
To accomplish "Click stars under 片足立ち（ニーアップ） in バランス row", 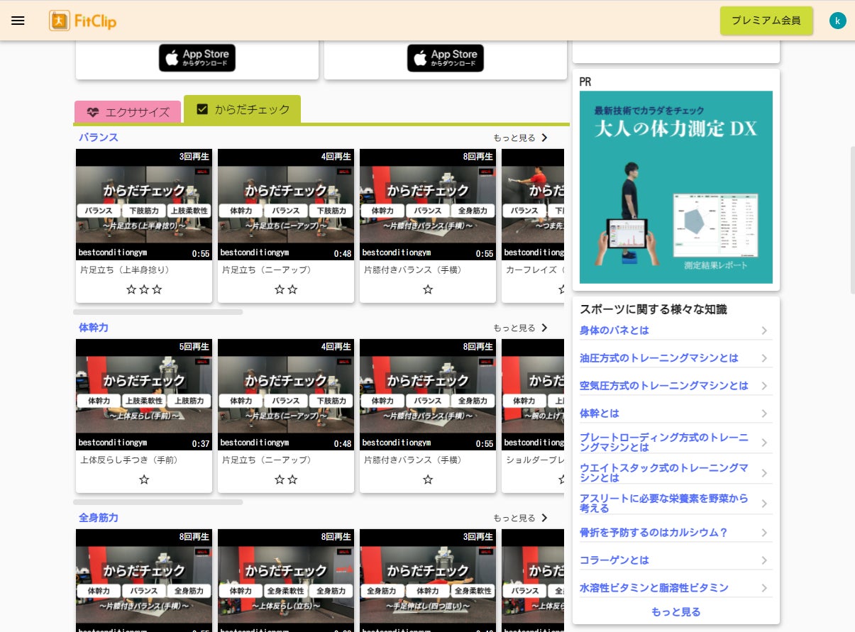I will pyautogui.click(x=286, y=289).
